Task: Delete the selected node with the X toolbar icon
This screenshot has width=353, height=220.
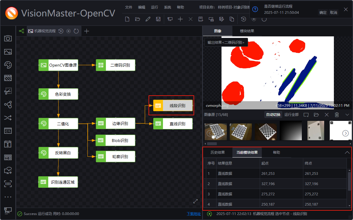Action: tap(190, 19)
